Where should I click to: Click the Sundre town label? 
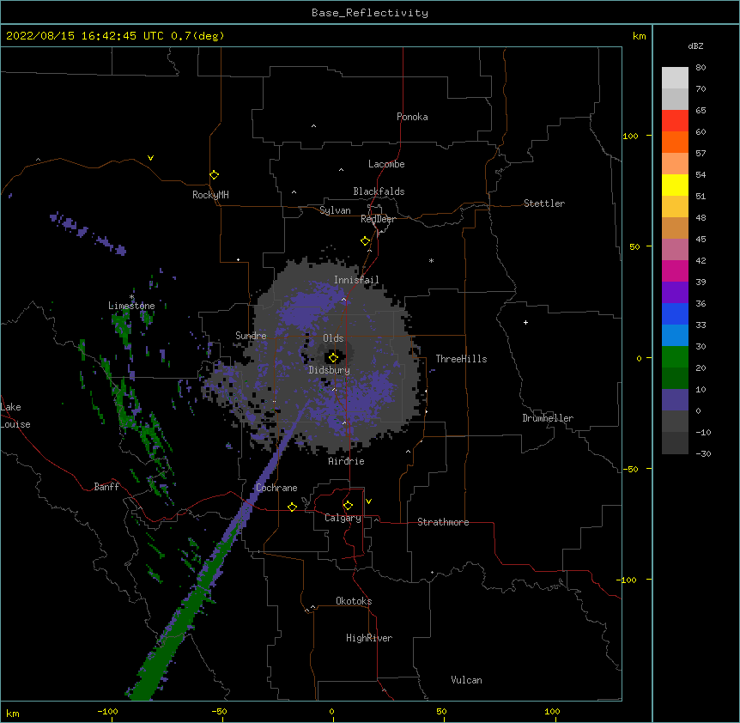pos(251,336)
